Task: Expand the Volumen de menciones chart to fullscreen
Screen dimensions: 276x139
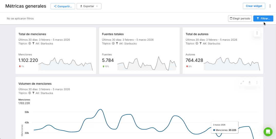Action: pos(242,82)
